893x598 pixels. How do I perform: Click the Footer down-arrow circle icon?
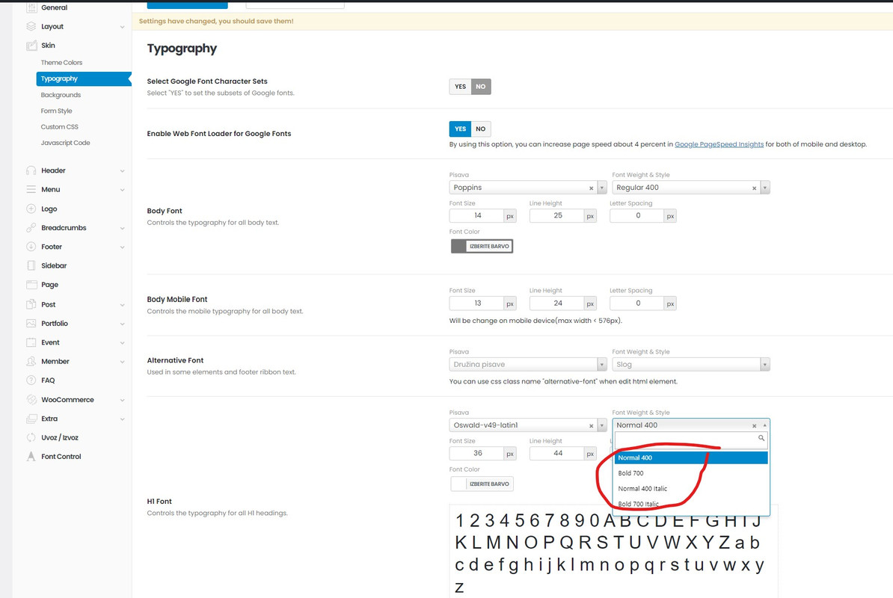pyautogui.click(x=31, y=247)
